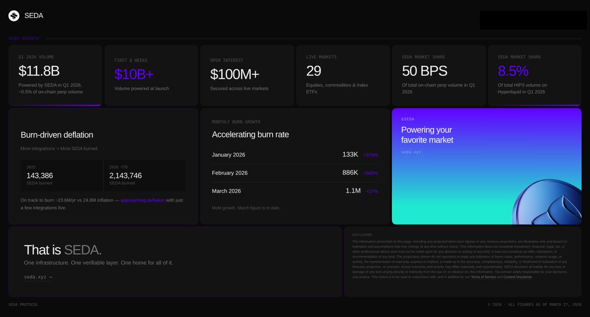
Task: Select the 143,386 burned value
Action: pyautogui.click(x=40, y=175)
